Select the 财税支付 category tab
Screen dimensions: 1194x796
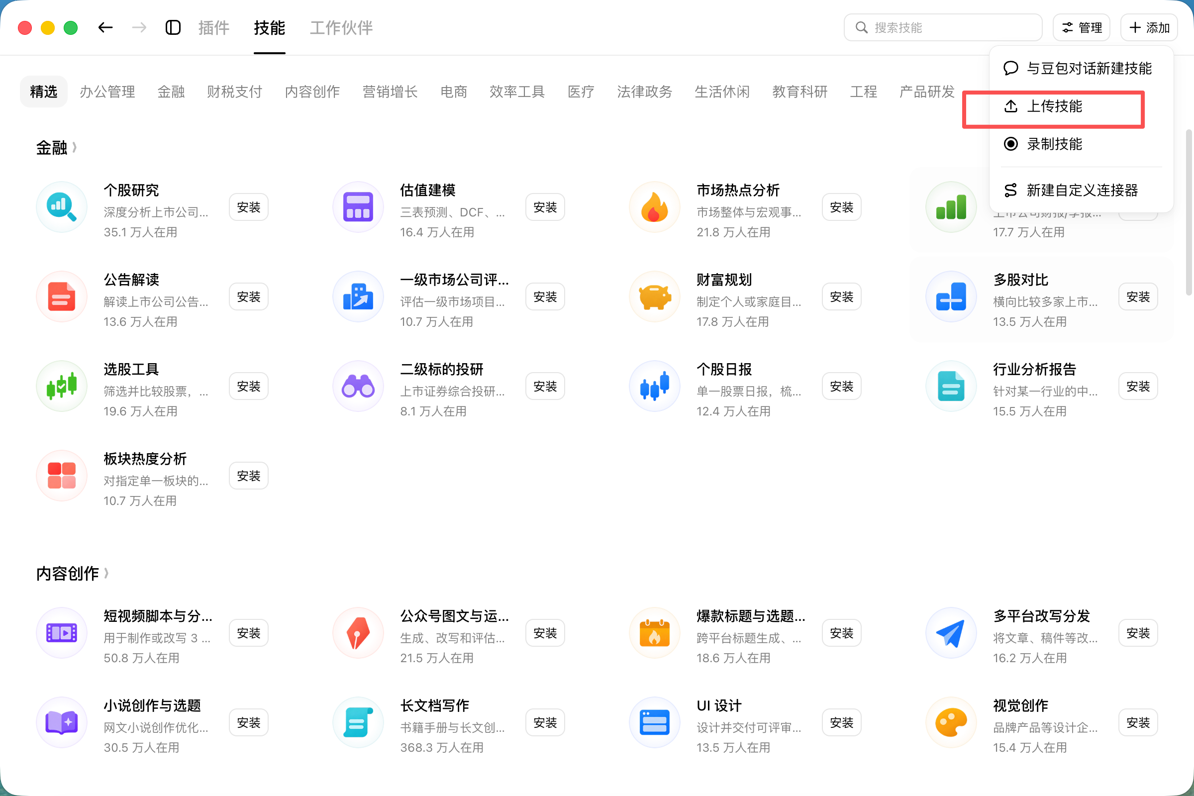point(234,92)
